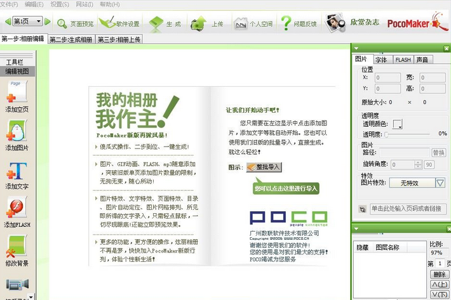Screen dimensions: 451x300
Task: Click the ∨(下) move layer down button
Action: (x=440, y=294)
